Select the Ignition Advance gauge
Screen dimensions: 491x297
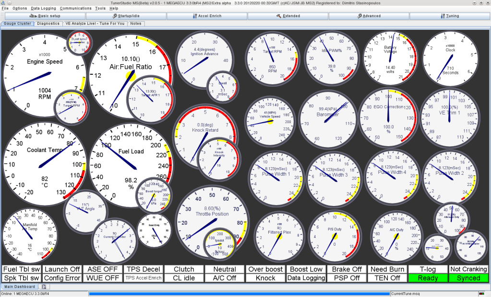(204, 61)
